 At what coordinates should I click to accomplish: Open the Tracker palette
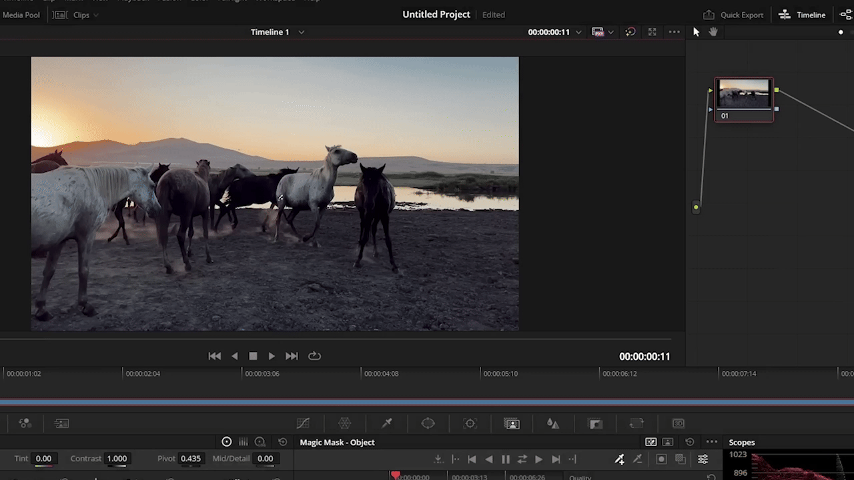coord(470,423)
